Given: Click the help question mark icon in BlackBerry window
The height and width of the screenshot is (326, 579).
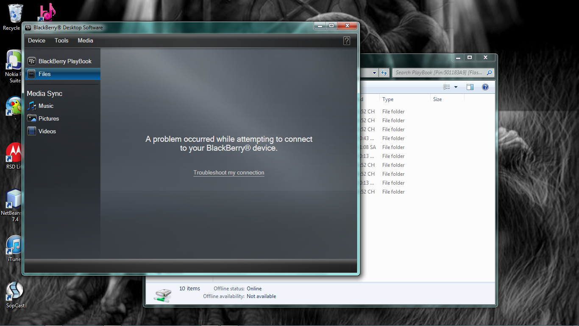Looking at the screenshot, I should [x=347, y=41].
